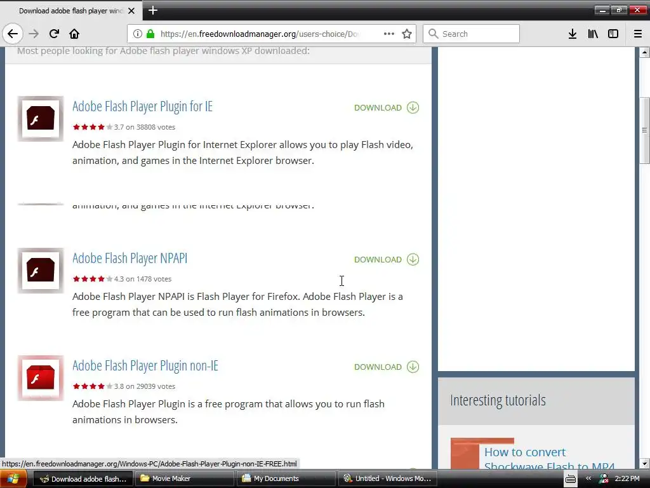Click the Adobe Flash Player Plugin for IE icon

pos(41,119)
